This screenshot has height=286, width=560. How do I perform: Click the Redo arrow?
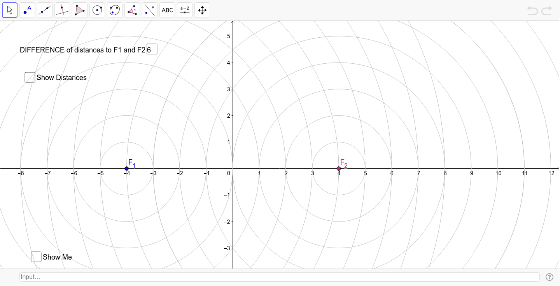pos(547,10)
